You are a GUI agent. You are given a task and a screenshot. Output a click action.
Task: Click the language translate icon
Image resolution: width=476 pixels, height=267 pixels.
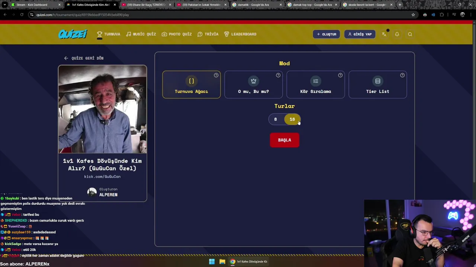tap(384, 34)
